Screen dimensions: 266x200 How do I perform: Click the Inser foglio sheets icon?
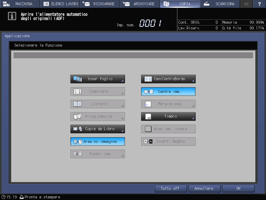point(78,79)
